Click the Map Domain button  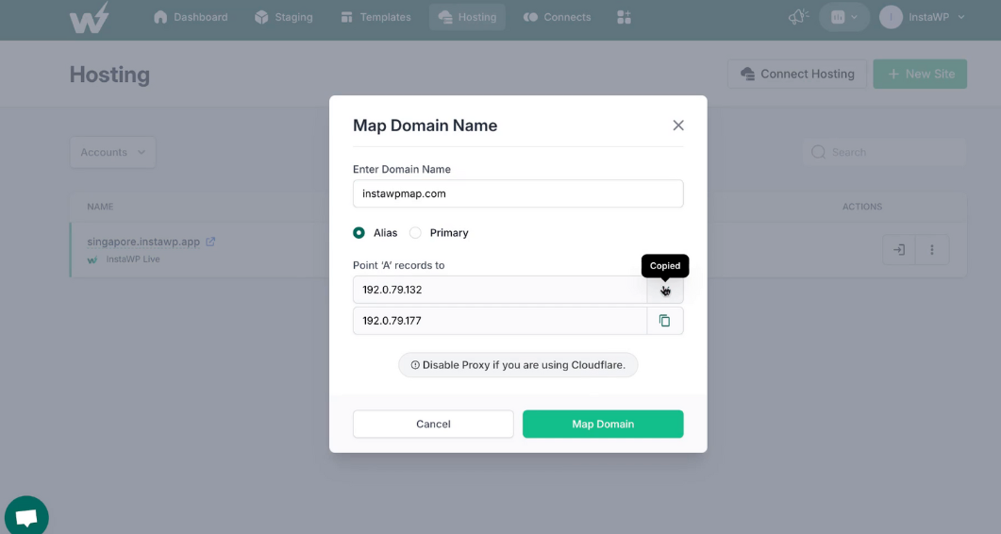[603, 425]
